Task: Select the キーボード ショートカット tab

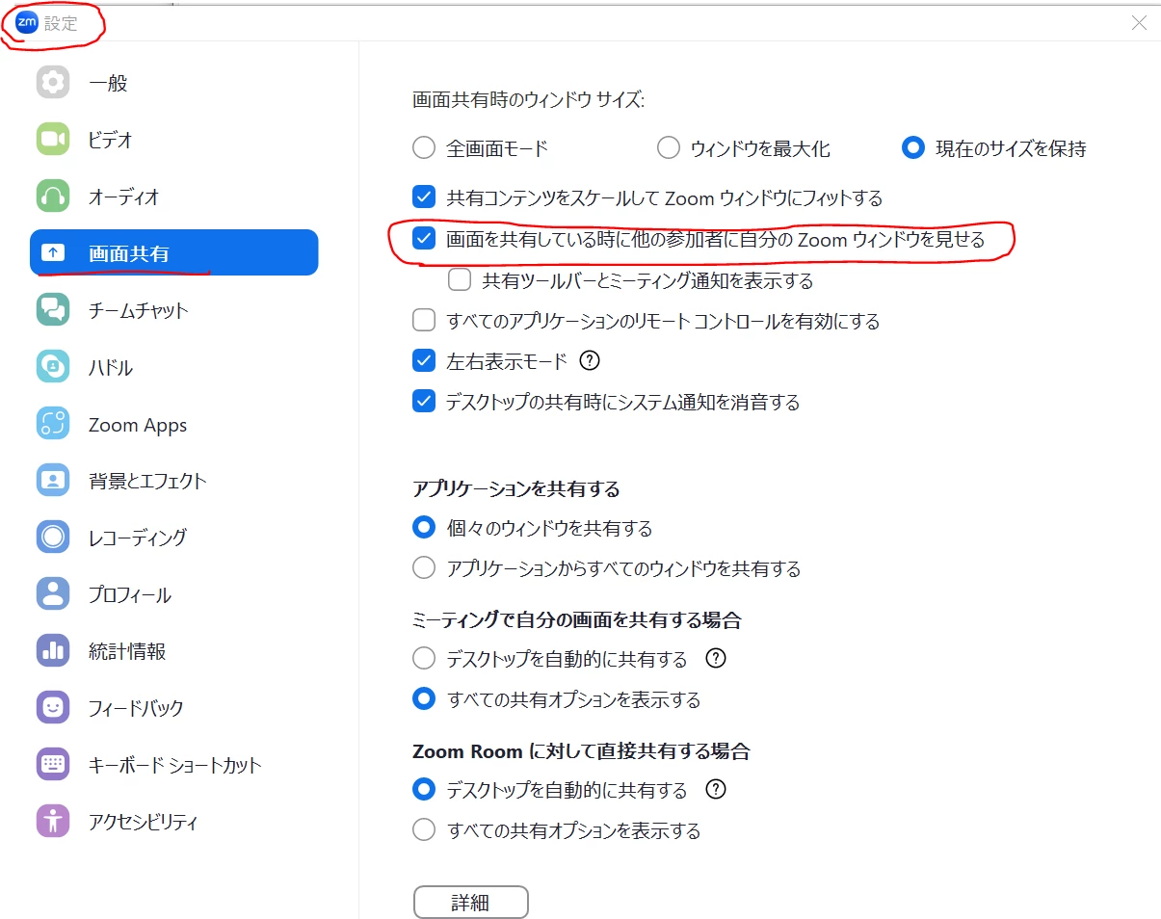Action: click(173, 765)
